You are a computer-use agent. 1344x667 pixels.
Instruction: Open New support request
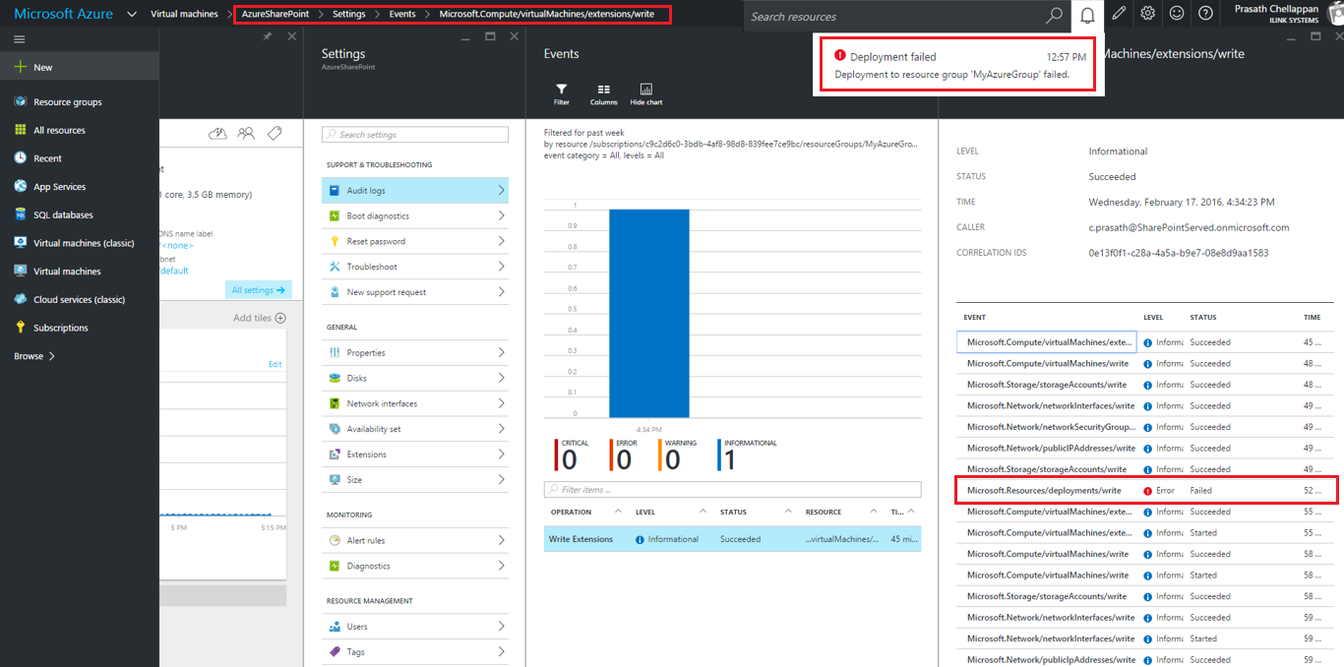pos(415,292)
